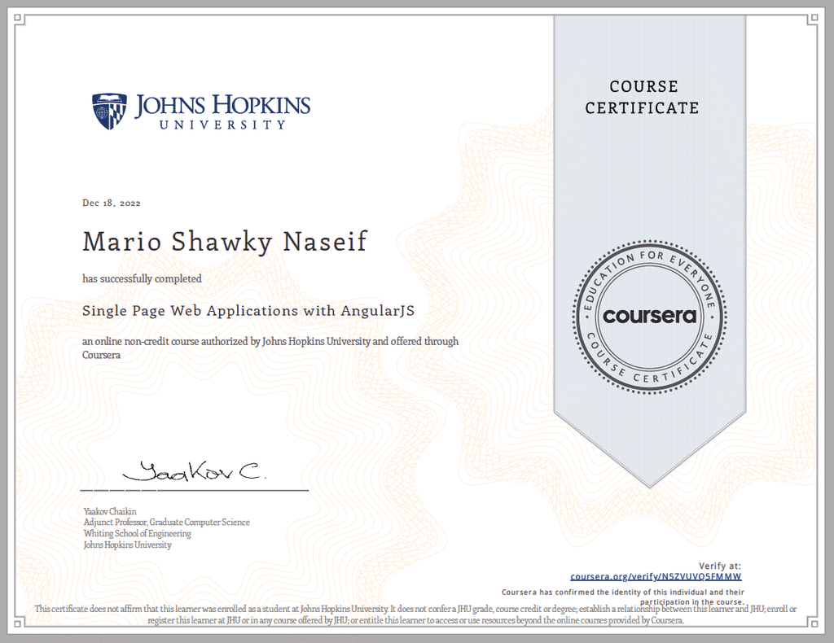This screenshot has width=834, height=643.
Task: Click the date Dec 18, 2022
Action: (x=111, y=203)
